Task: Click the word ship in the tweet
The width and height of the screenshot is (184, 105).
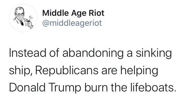Action: tap(19, 71)
